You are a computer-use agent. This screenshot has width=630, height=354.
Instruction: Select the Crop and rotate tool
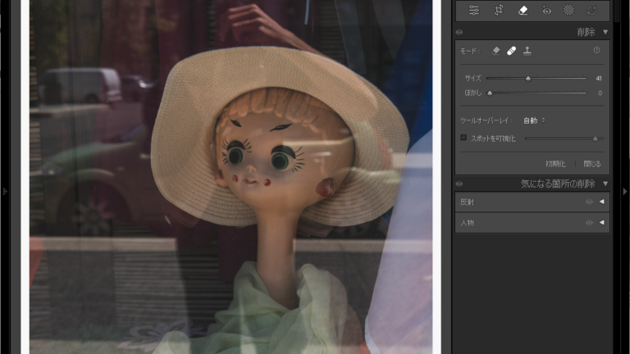[499, 10]
